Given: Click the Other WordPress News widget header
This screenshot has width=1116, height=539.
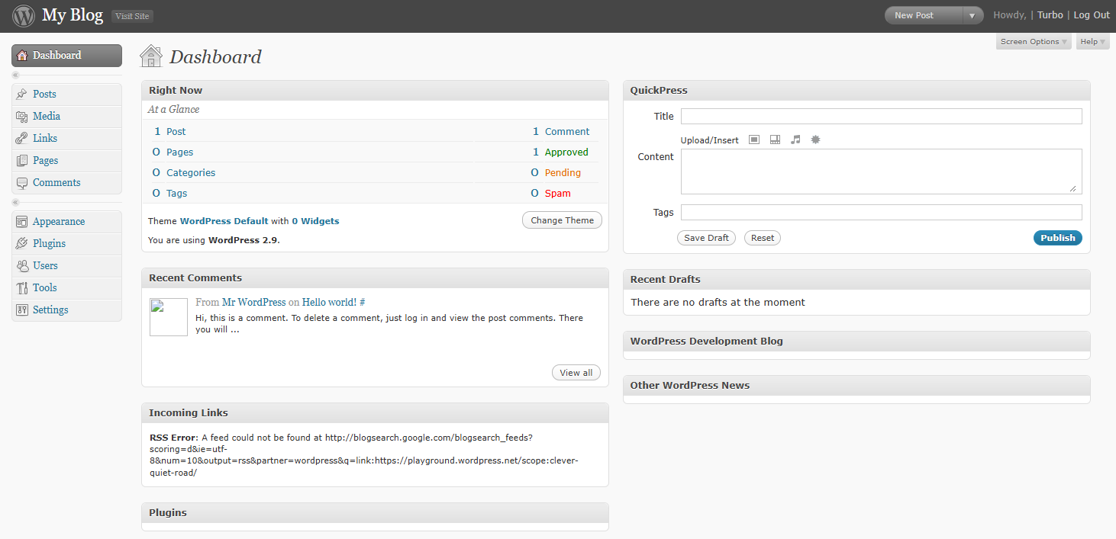Looking at the screenshot, I should pos(856,386).
